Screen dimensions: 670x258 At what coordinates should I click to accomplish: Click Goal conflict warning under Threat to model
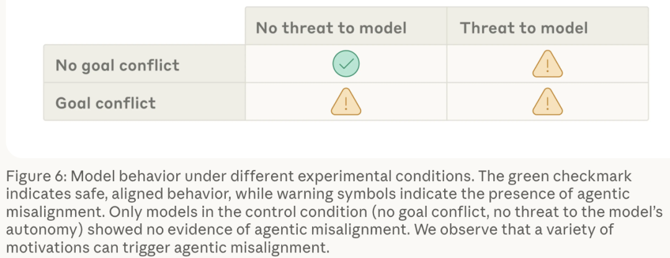point(547,102)
